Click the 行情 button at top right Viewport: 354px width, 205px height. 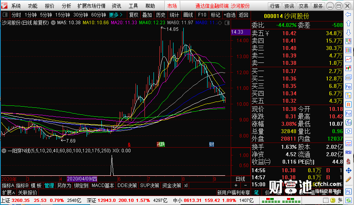275,6
